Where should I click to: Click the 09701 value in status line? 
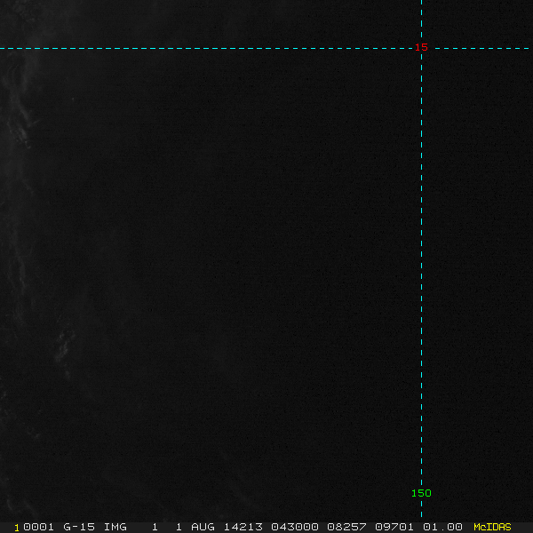(x=394, y=527)
